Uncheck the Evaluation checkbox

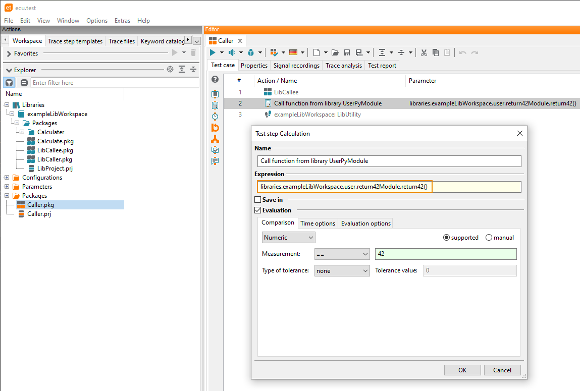click(x=258, y=210)
